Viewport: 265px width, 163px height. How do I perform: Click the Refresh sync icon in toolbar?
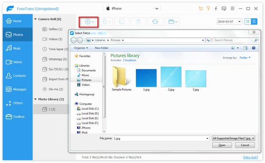point(155,22)
